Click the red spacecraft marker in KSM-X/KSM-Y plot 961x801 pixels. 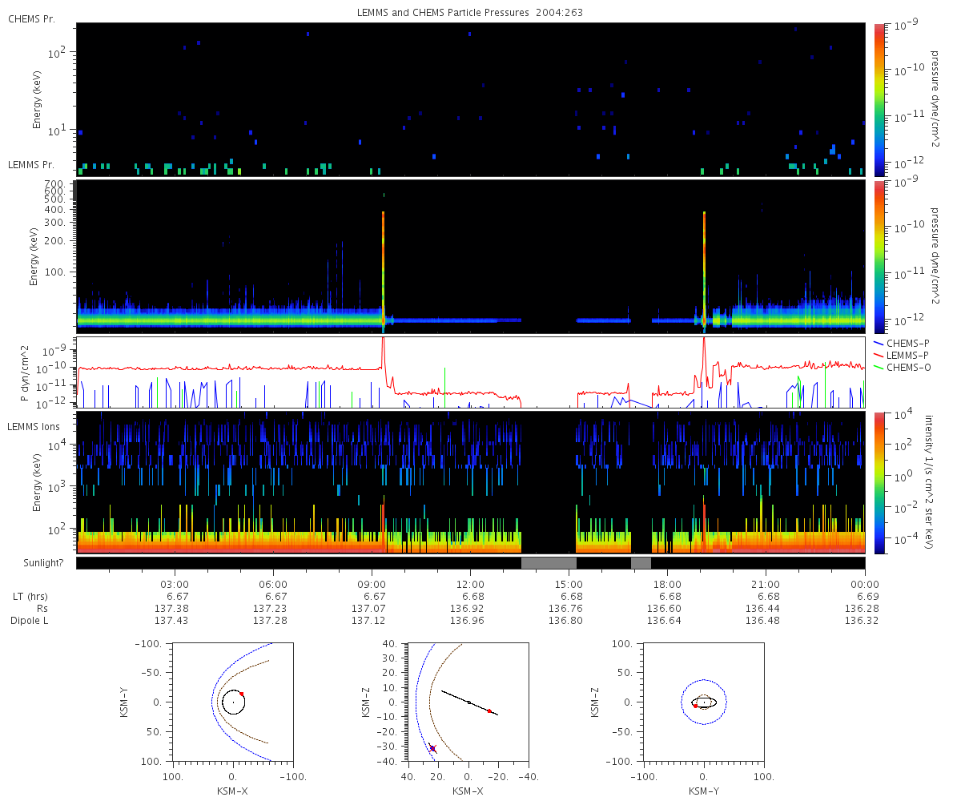[241, 694]
